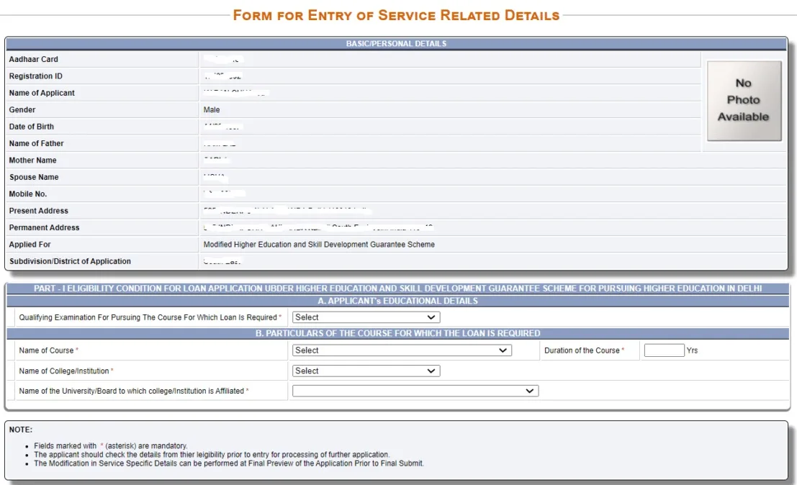Click the note about checking eligibility details
The height and width of the screenshot is (485, 797).
pyautogui.click(x=212, y=455)
